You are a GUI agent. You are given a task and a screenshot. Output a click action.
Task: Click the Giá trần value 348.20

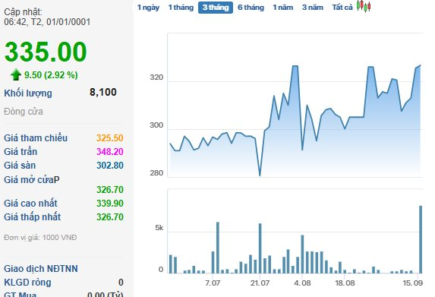(x=110, y=152)
